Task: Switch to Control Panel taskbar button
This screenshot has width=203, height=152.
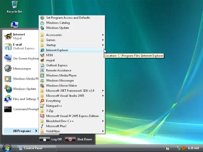Action: pos(37,148)
